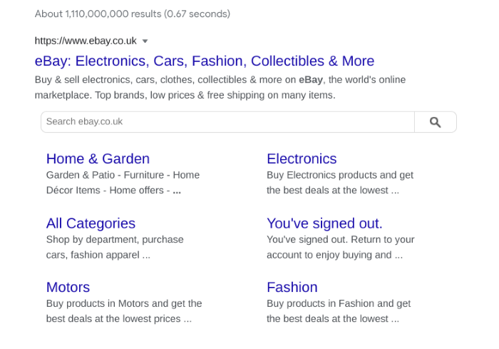Click the https://www.ebay.co.uk URL text
Screen dimensions: 499x349
[x=86, y=41]
